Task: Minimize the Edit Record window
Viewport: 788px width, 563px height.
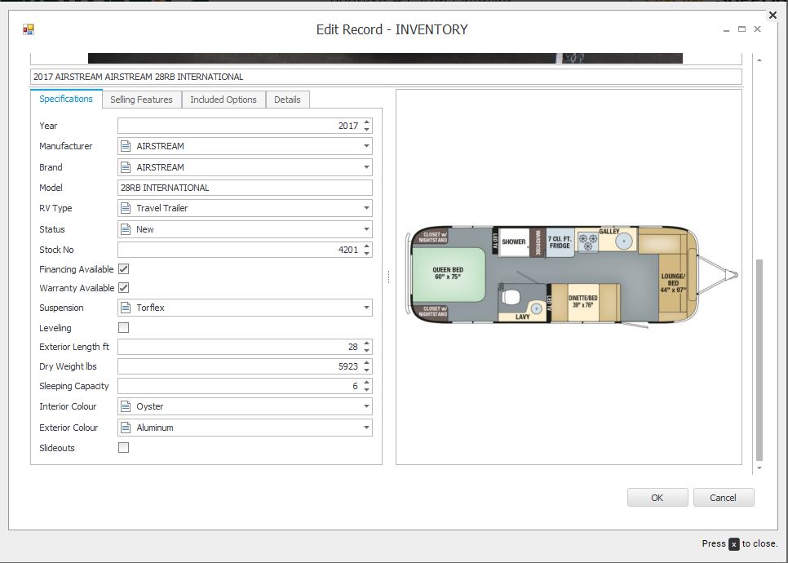Action: (x=726, y=30)
